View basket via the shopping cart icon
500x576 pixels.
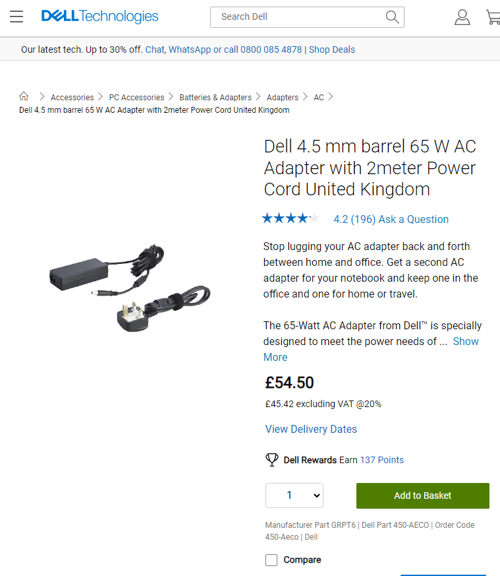coord(493,17)
